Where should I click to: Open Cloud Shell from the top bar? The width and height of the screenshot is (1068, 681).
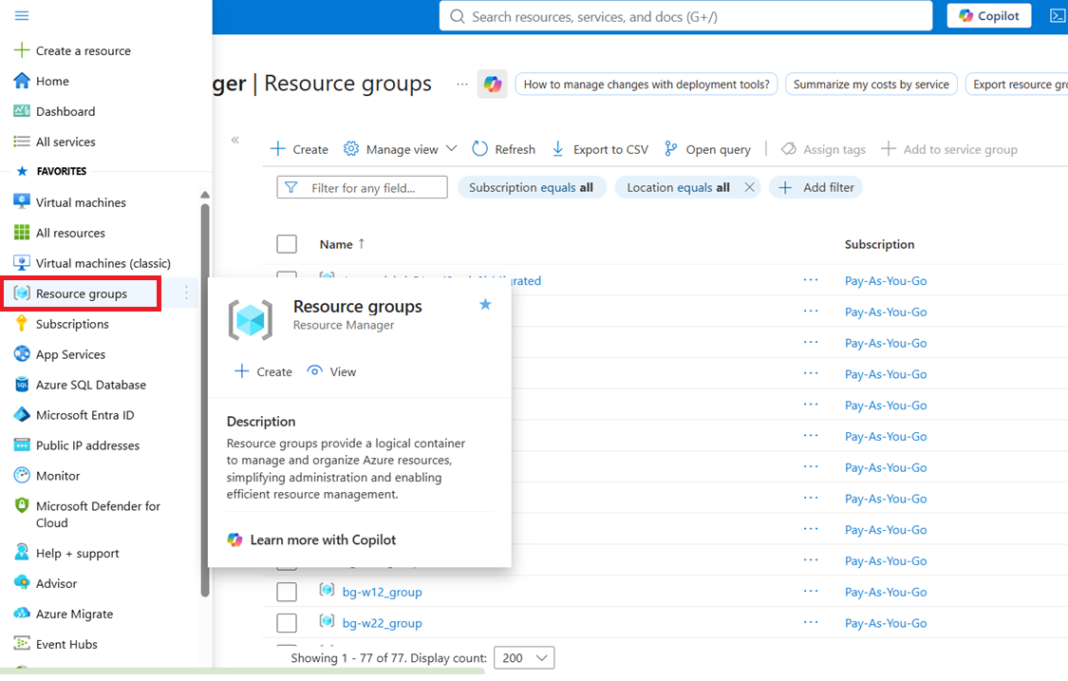[x=1058, y=16]
